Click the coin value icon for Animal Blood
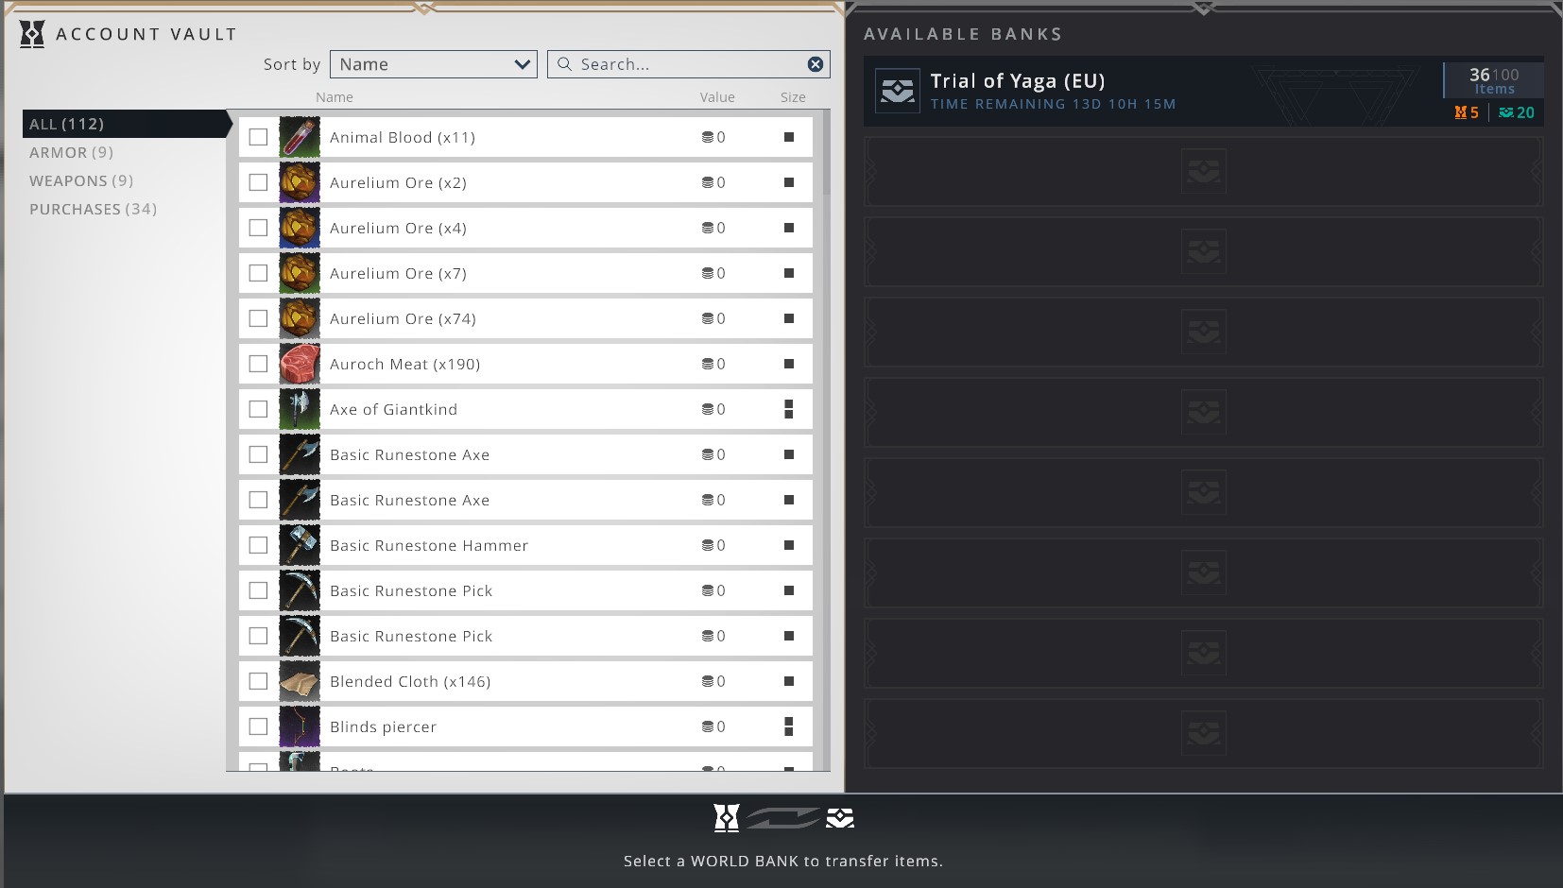 pos(707,137)
